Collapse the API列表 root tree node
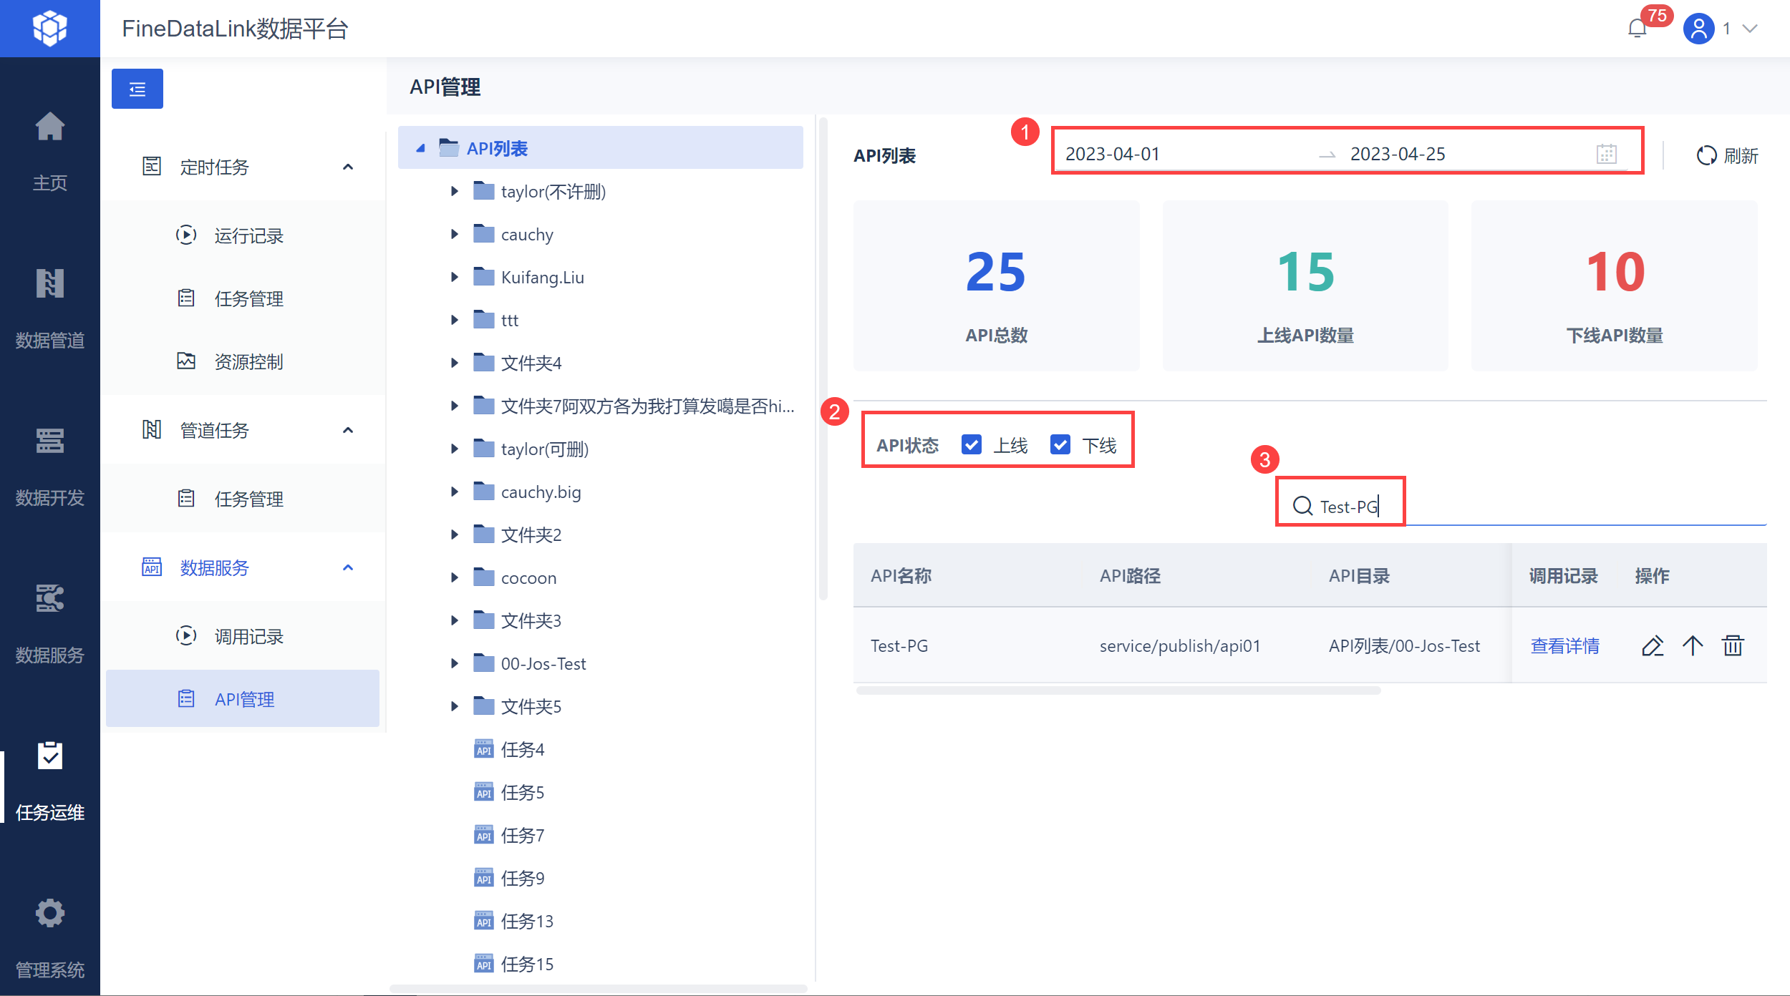Viewport: 1790px width, 996px height. click(x=421, y=148)
